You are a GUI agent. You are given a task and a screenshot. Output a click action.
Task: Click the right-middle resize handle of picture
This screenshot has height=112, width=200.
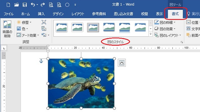point(114,83)
